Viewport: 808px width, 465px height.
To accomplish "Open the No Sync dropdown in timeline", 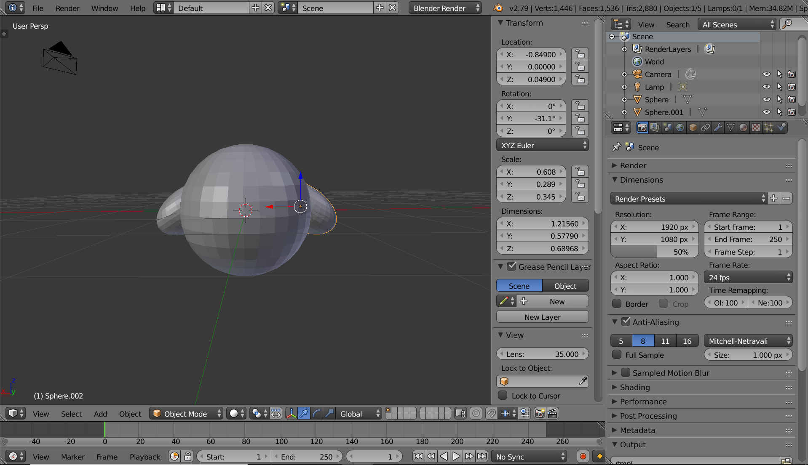I will tap(530, 457).
